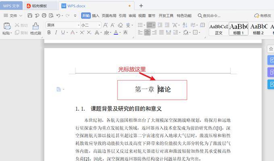Click the character shading A icon
Viewport: 274px width, 161px height.
point(125,33)
